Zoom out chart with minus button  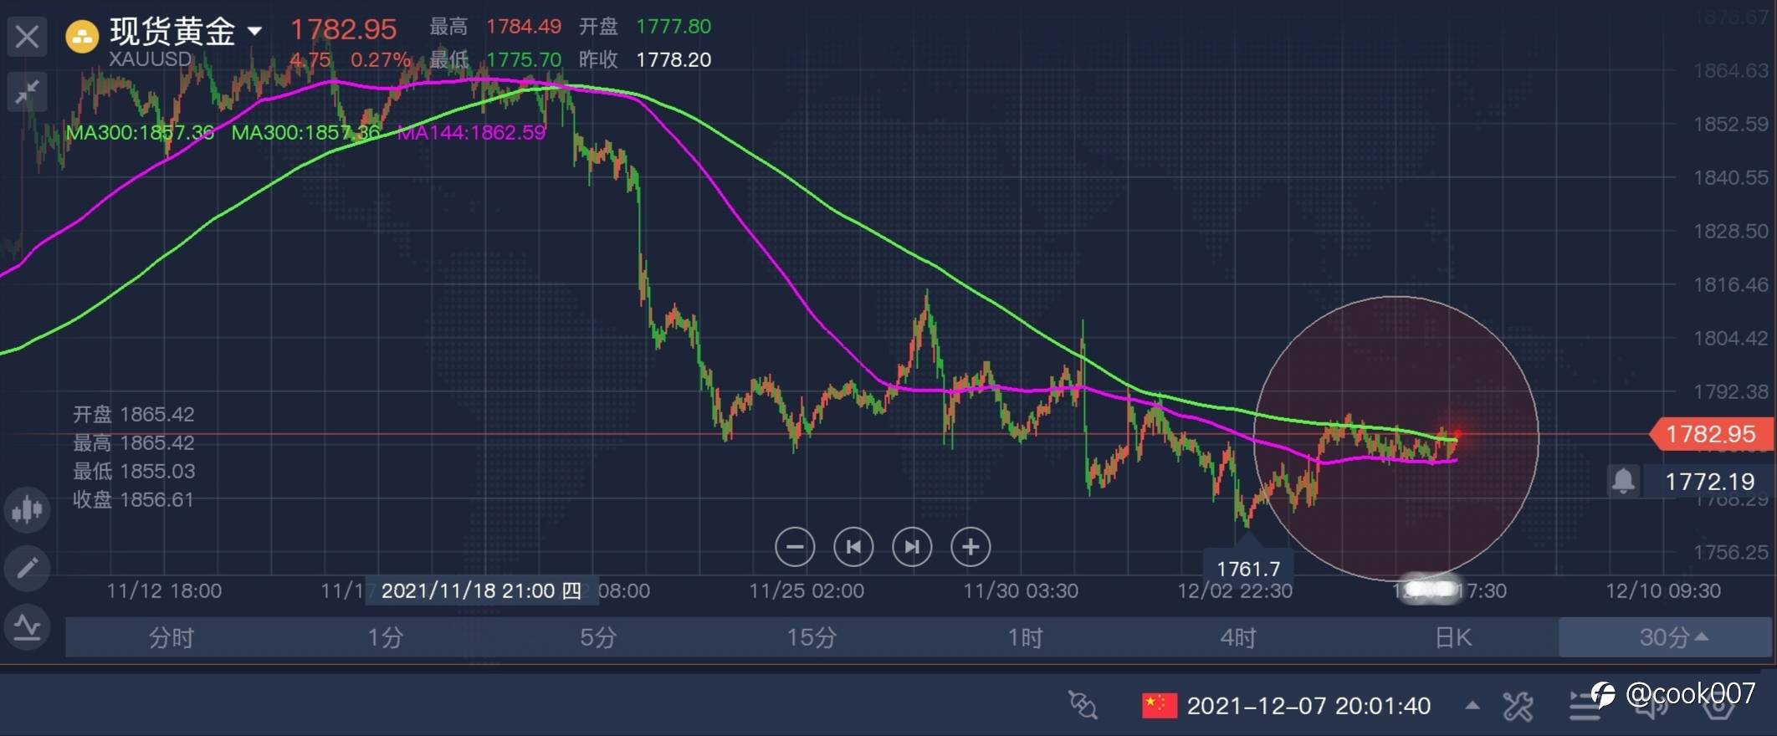click(x=794, y=547)
